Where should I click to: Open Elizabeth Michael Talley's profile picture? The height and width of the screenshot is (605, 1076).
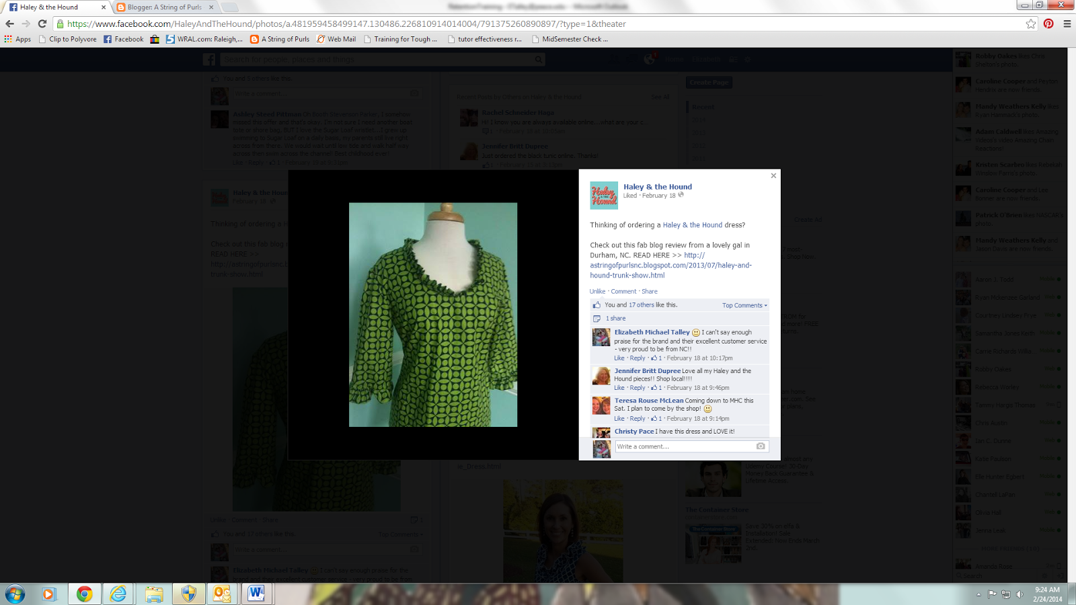(601, 337)
